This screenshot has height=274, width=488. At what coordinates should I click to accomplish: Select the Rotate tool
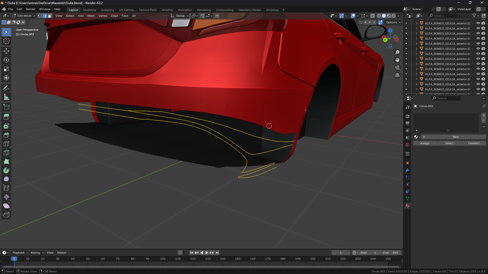coord(6,60)
